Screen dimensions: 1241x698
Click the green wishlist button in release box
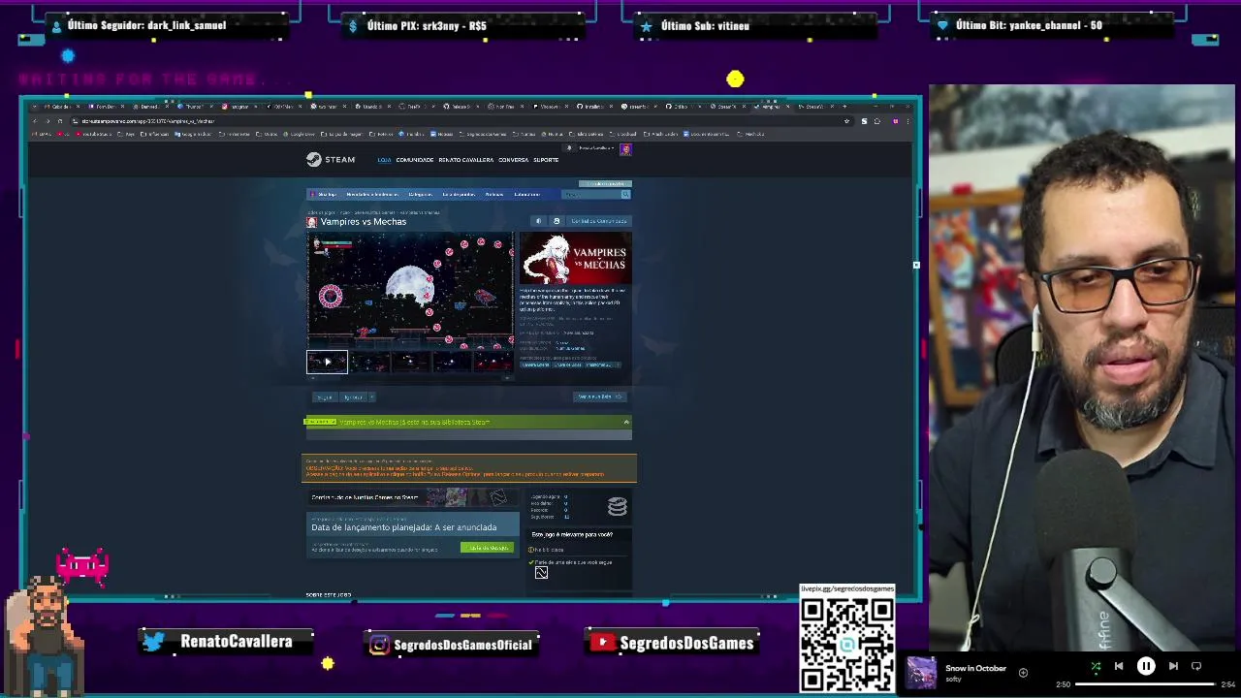pyautogui.click(x=486, y=548)
